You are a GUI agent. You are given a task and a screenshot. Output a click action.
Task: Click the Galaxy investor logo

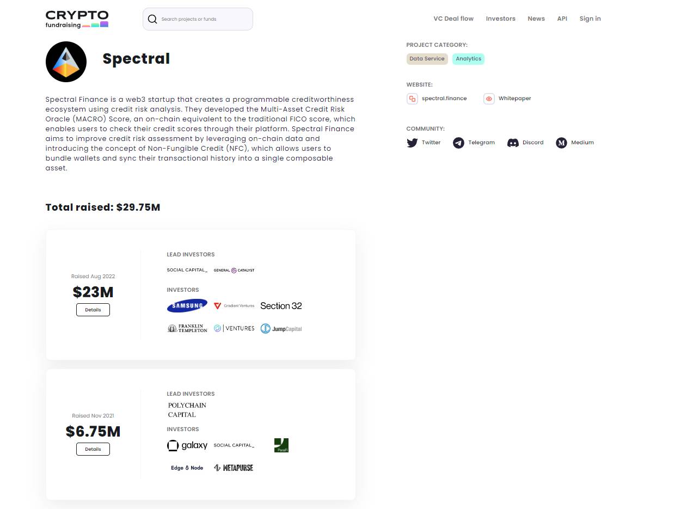tap(187, 445)
